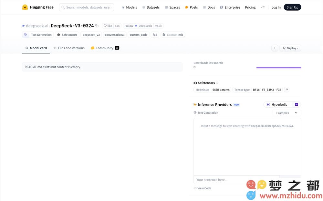Screen dimensions: 323x201
Task: Click the Hugging Face logo emoji
Action: (x=25, y=7)
